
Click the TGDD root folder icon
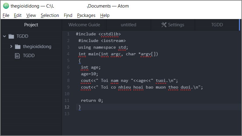11,36
